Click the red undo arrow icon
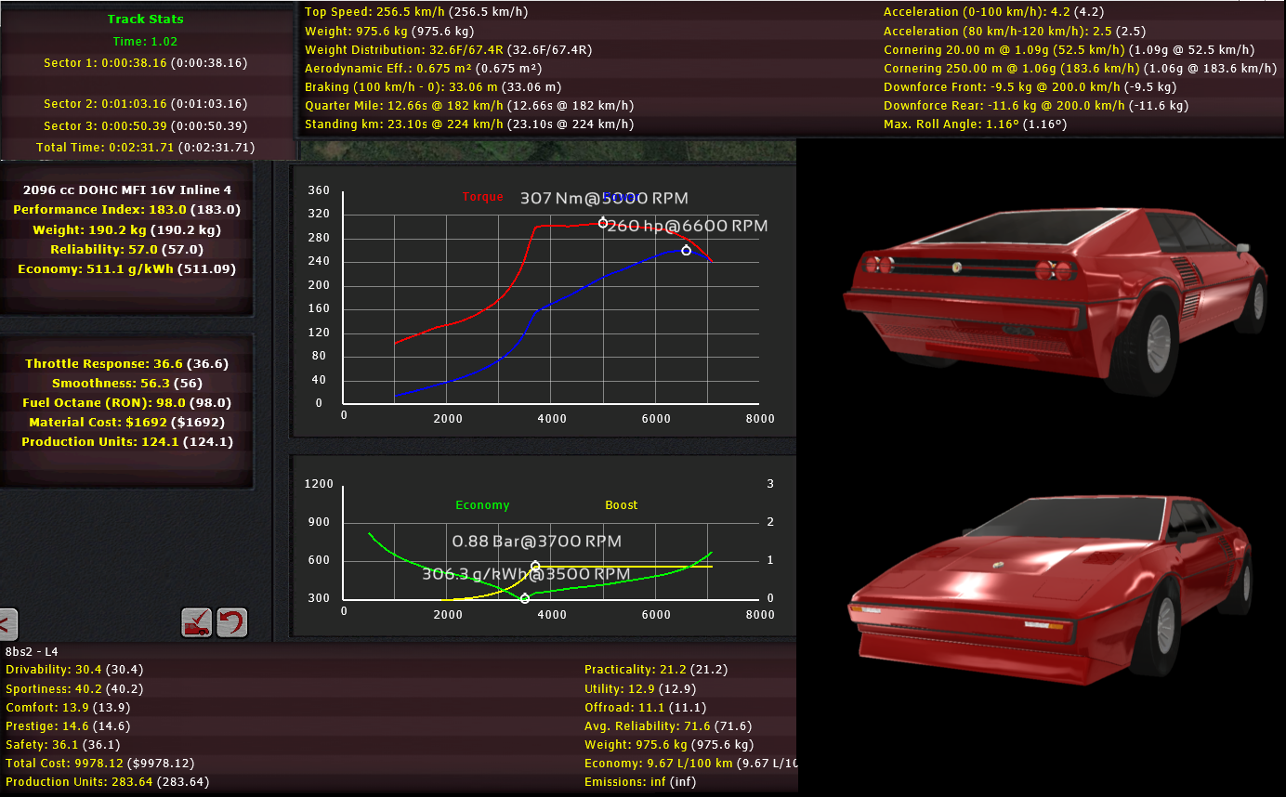This screenshot has width=1286, height=797. pos(232,622)
